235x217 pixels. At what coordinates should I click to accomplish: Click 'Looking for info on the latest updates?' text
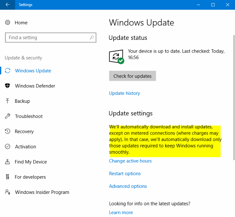[x=150, y=204]
